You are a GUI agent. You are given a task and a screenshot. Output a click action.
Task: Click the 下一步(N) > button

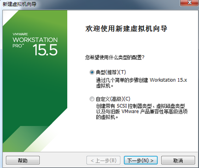pyautogui.click(x=141, y=160)
